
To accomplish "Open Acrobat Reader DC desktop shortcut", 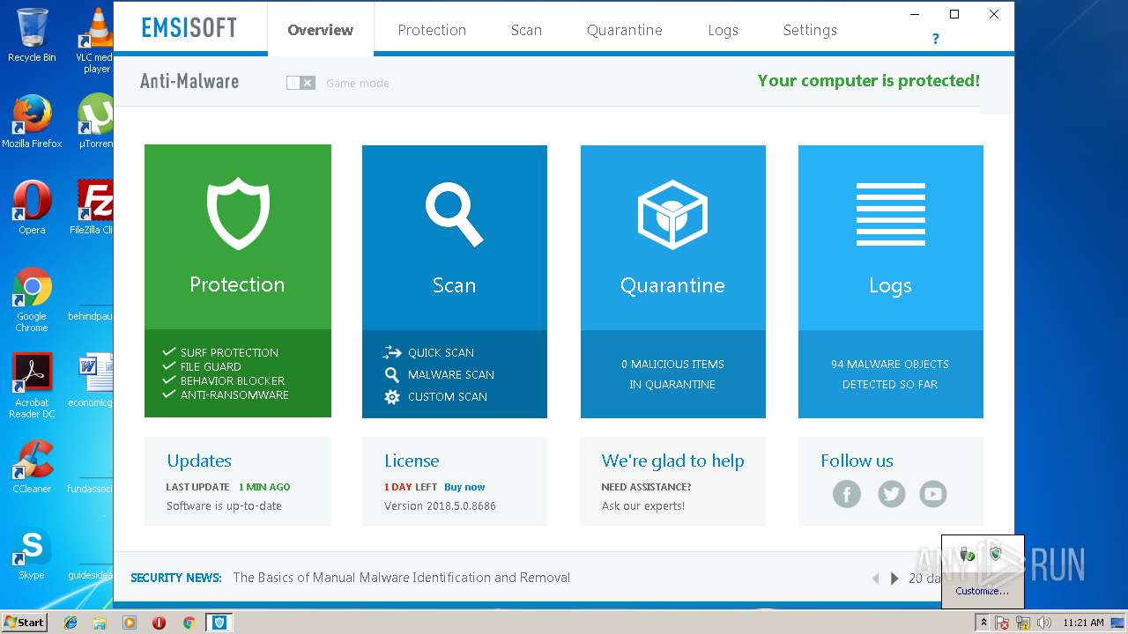I will pos(32,386).
